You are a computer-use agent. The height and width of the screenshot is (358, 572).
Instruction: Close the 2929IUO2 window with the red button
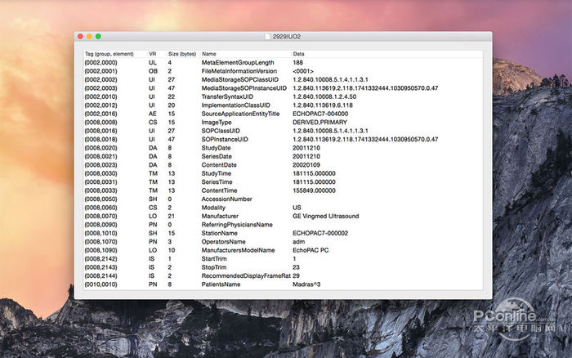80,37
